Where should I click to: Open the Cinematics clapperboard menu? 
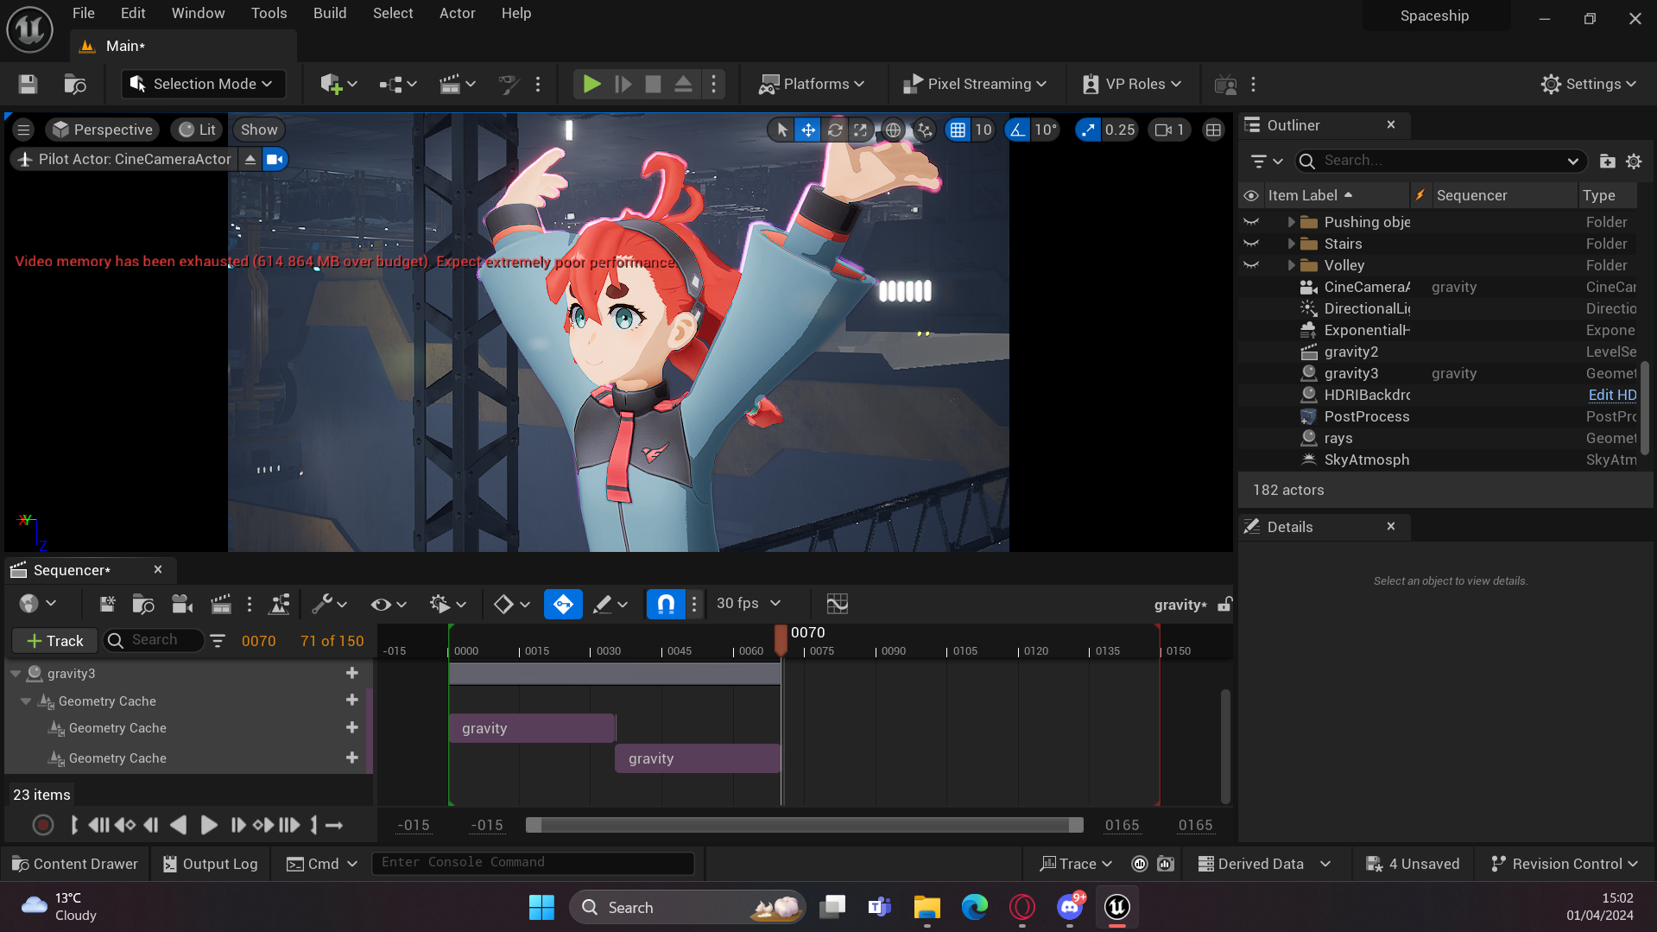tap(457, 84)
